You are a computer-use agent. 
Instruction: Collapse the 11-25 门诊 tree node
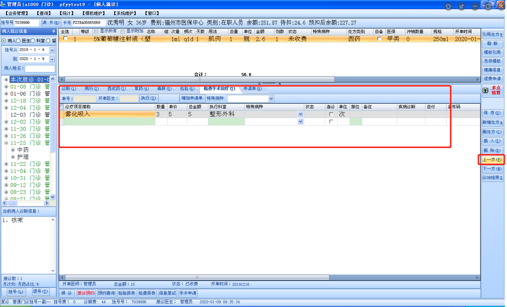pos(6,143)
